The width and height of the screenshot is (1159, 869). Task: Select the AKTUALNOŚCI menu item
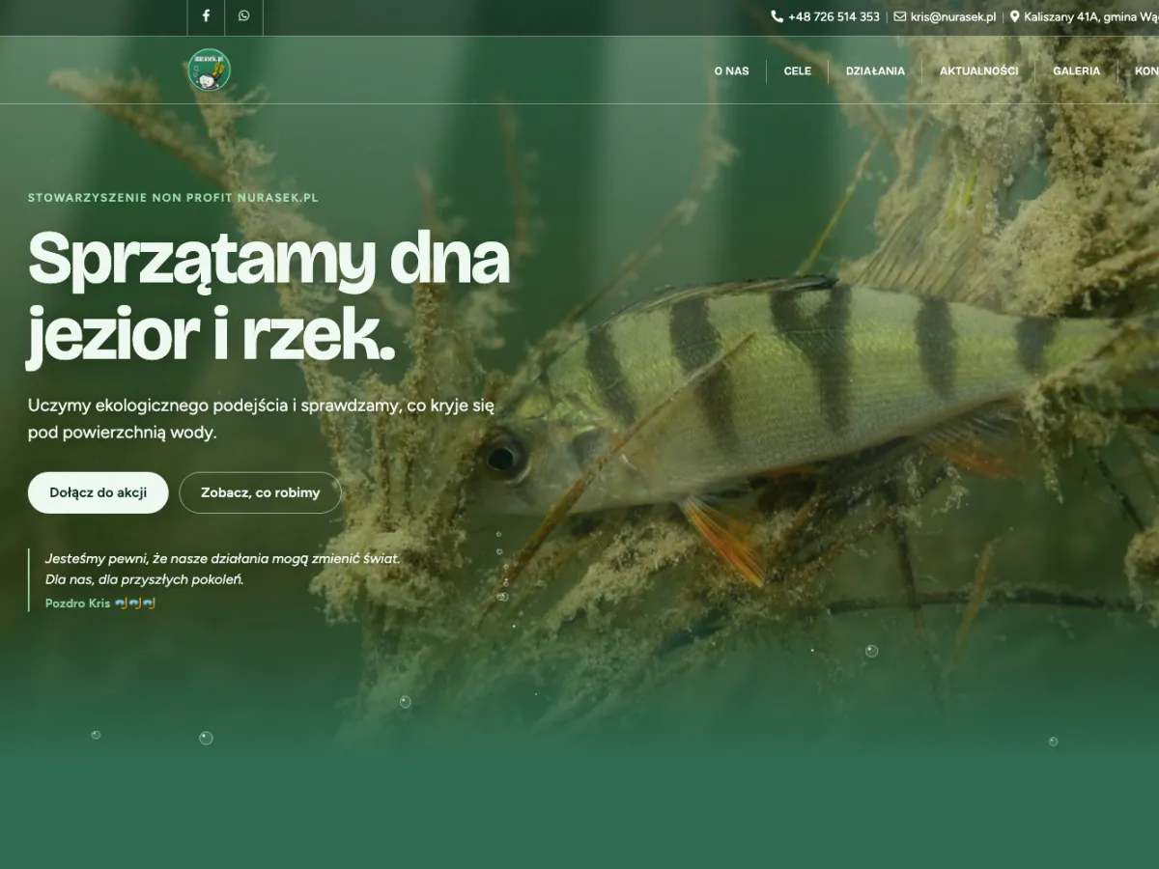pyautogui.click(x=978, y=70)
